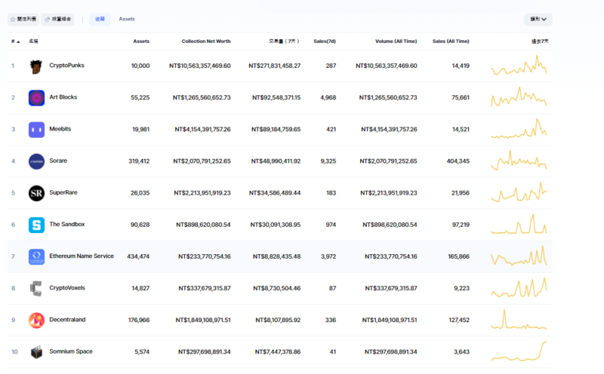604x374 pixels.
Task: Click Meebits net worth NT$4,154,391,757.26
Action: (x=202, y=129)
